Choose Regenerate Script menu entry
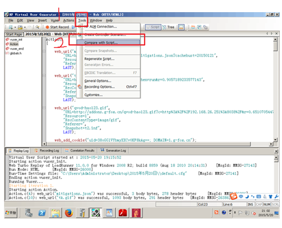 pos(108,59)
